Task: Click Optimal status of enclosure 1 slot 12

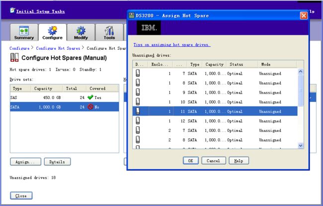Action: tap(235, 121)
